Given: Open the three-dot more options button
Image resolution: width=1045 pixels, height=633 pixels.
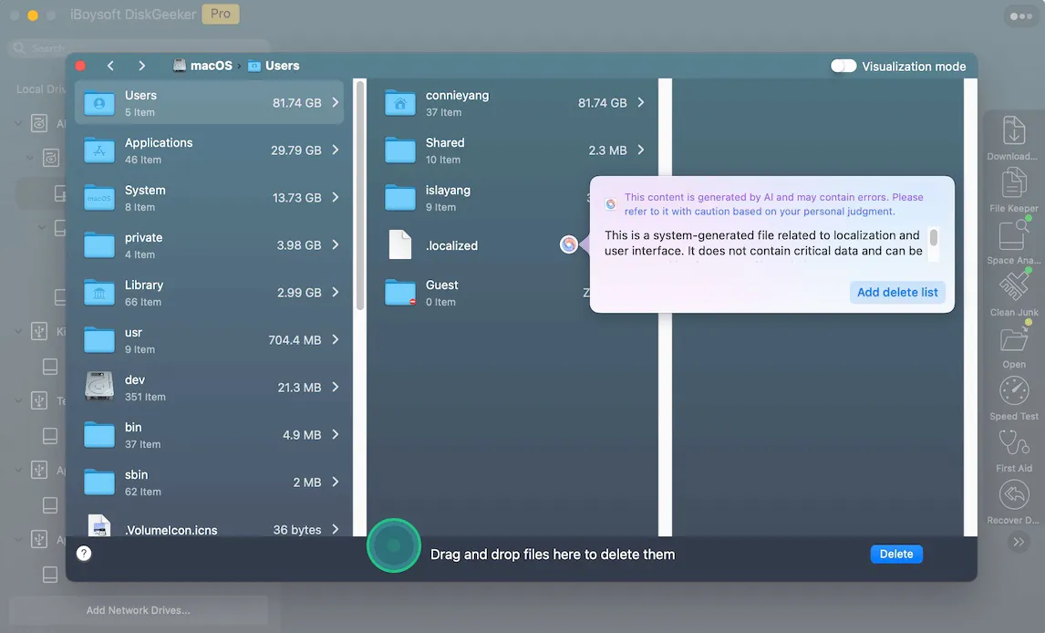Looking at the screenshot, I should click(1020, 16).
